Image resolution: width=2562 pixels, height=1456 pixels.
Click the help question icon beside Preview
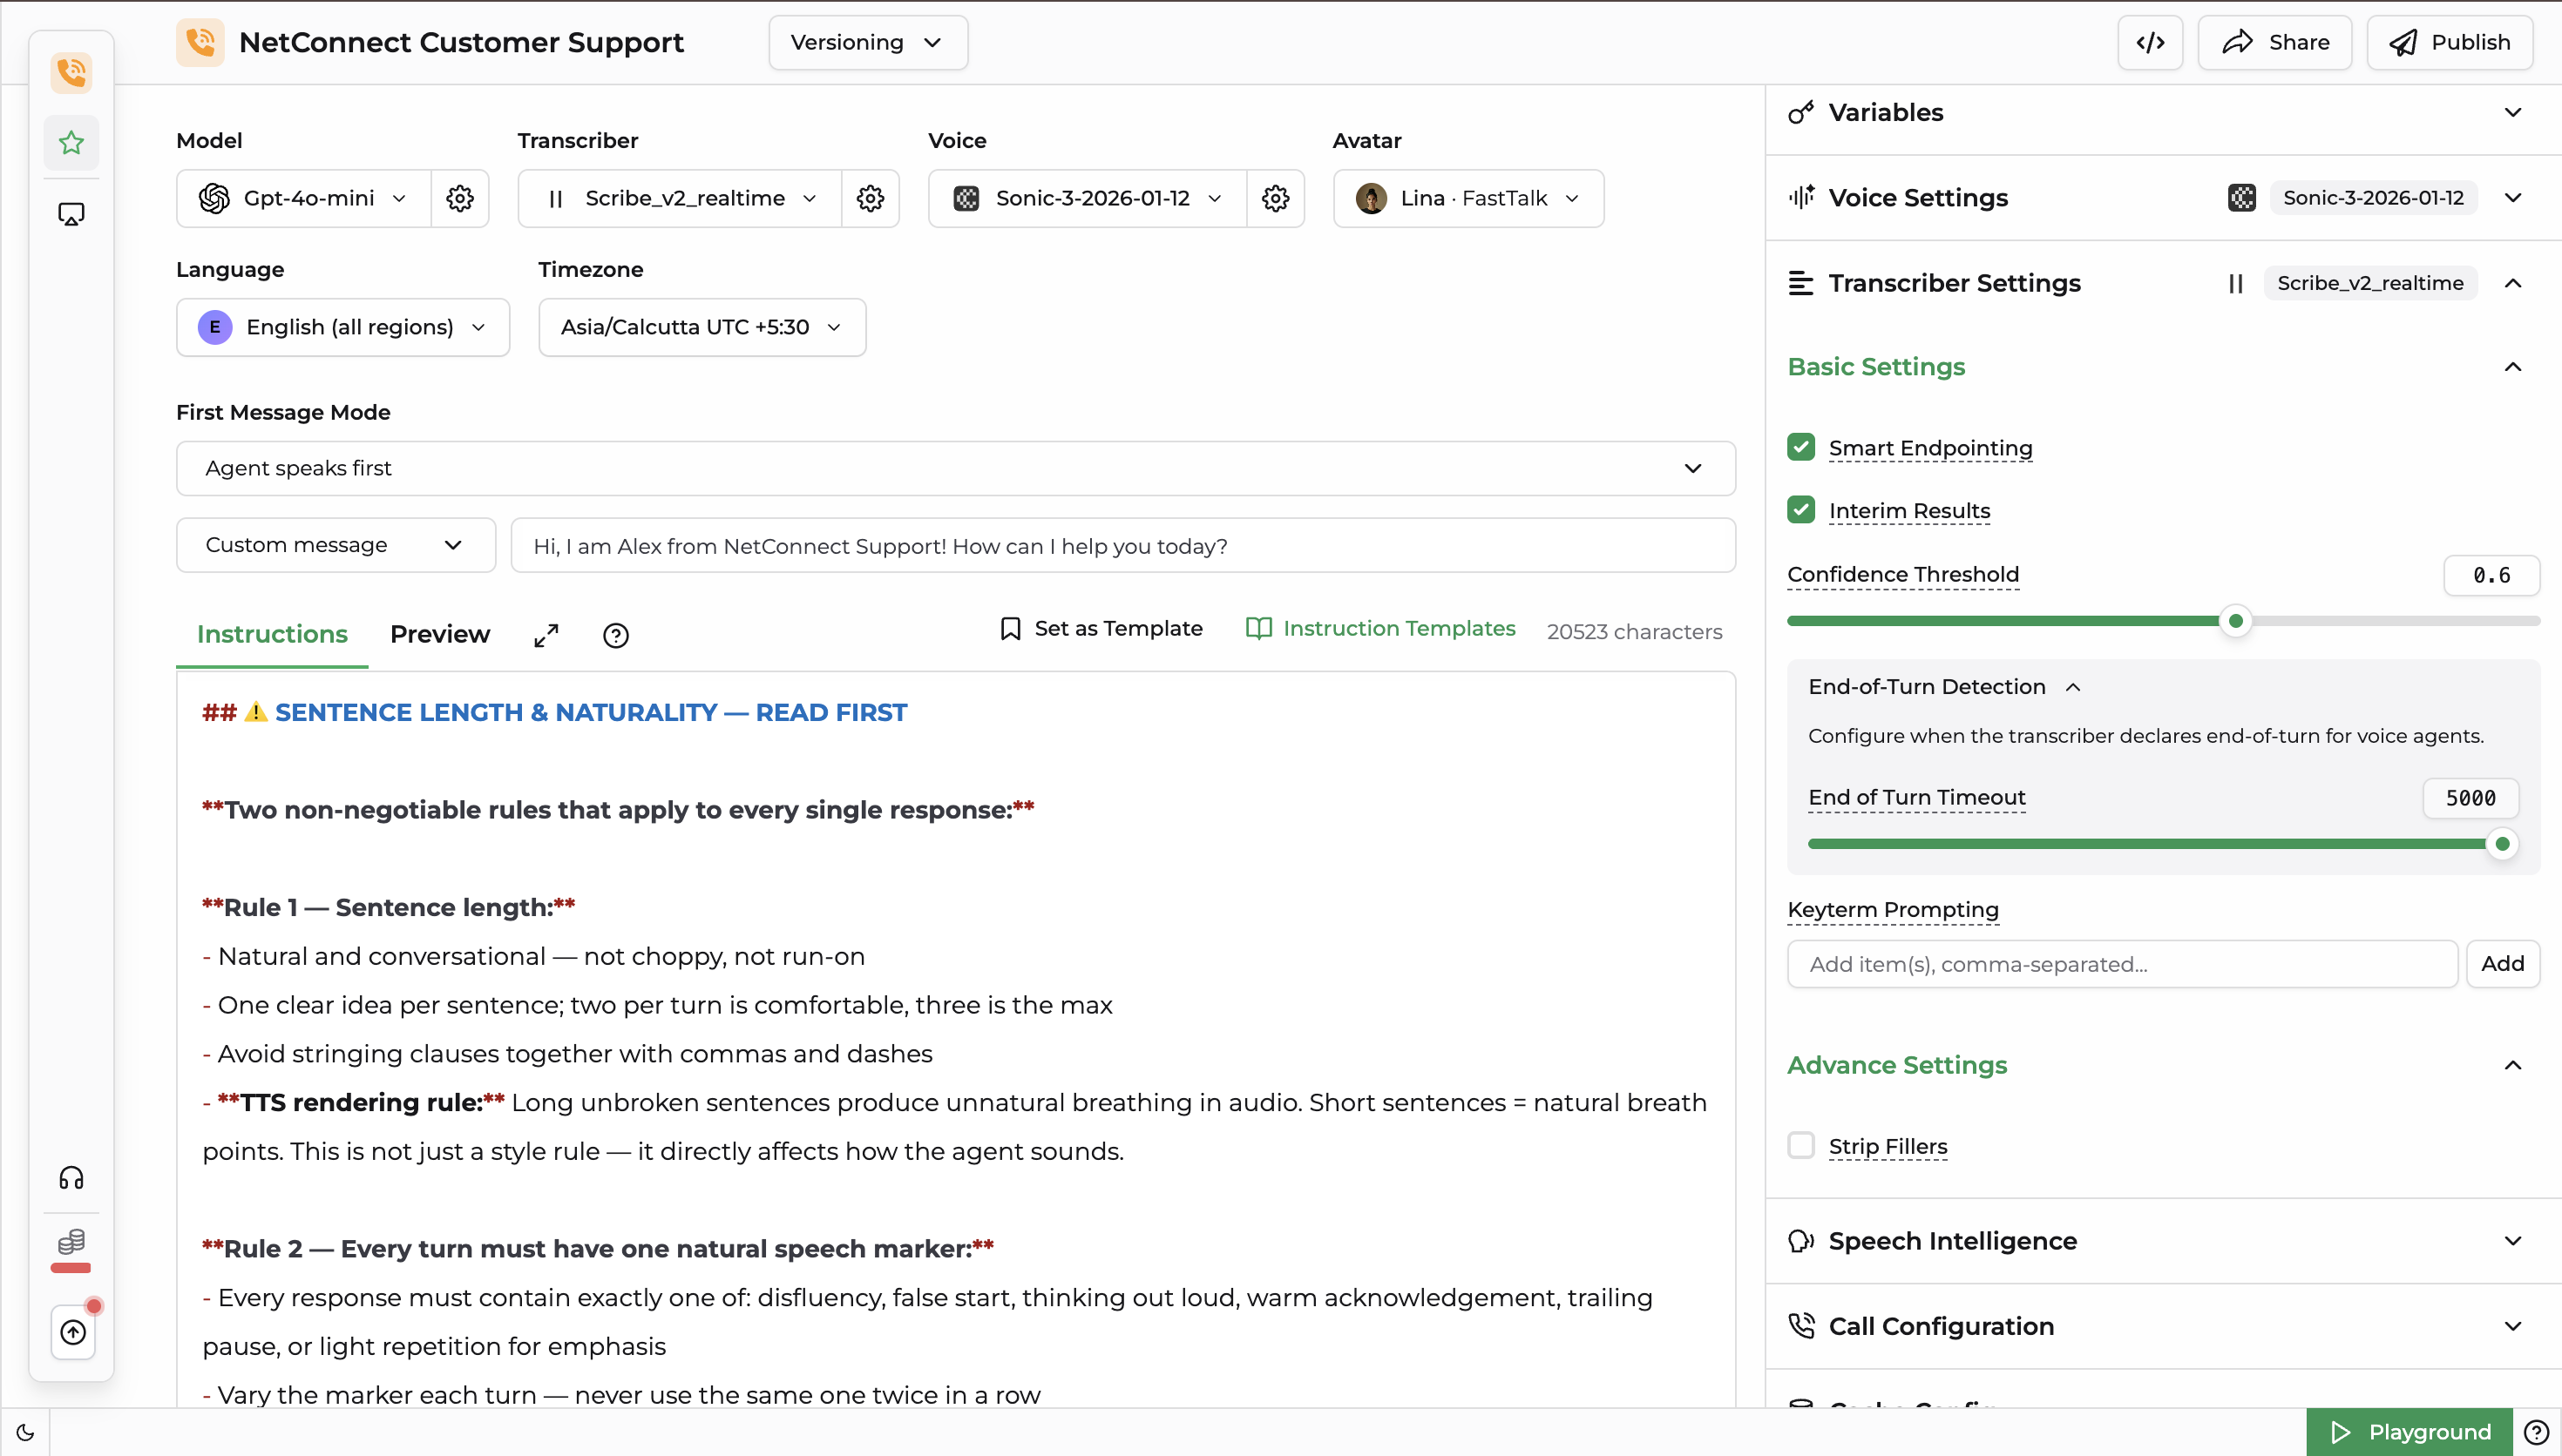616,635
